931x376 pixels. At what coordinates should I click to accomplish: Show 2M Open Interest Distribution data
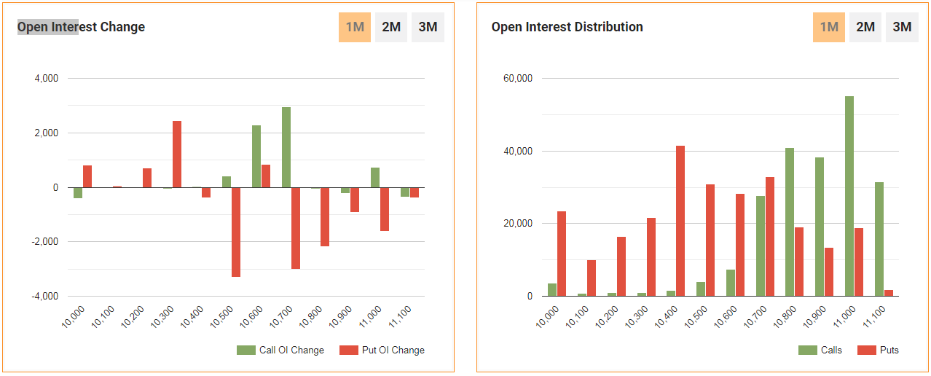click(865, 28)
